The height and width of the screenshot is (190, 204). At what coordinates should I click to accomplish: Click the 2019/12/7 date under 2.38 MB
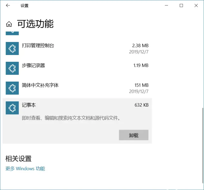[139, 52]
